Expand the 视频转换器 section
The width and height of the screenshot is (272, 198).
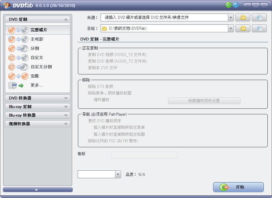coord(38,124)
